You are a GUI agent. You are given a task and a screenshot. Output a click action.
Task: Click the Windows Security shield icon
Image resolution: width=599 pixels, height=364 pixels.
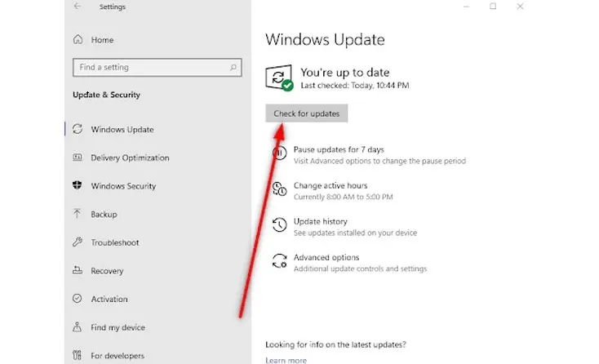pyautogui.click(x=78, y=186)
